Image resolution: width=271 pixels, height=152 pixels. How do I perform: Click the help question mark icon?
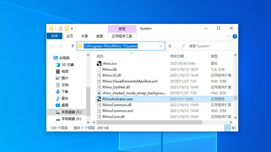235,36
